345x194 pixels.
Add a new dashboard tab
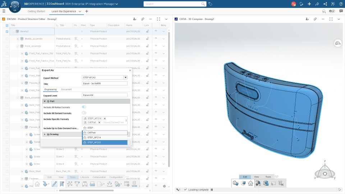click(87, 11)
